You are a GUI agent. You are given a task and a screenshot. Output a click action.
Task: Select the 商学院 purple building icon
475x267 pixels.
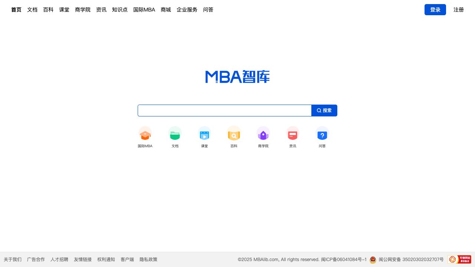tap(263, 134)
